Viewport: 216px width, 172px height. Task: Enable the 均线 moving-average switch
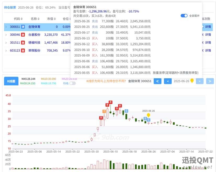(73, 83)
